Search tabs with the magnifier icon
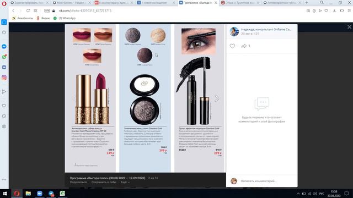This screenshot has height=198, width=353. pyautogui.click(x=322, y=2)
